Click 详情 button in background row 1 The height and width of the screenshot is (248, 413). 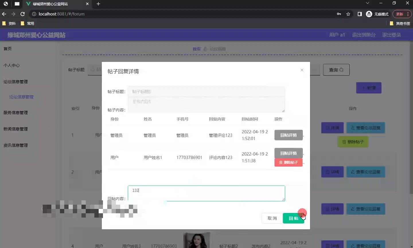[x=332, y=128]
